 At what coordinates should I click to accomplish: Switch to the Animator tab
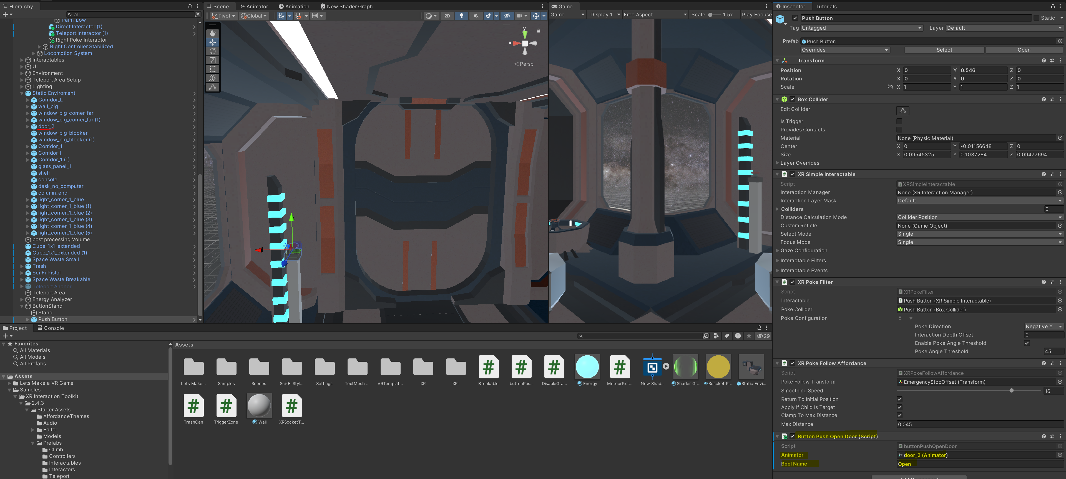click(x=254, y=6)
